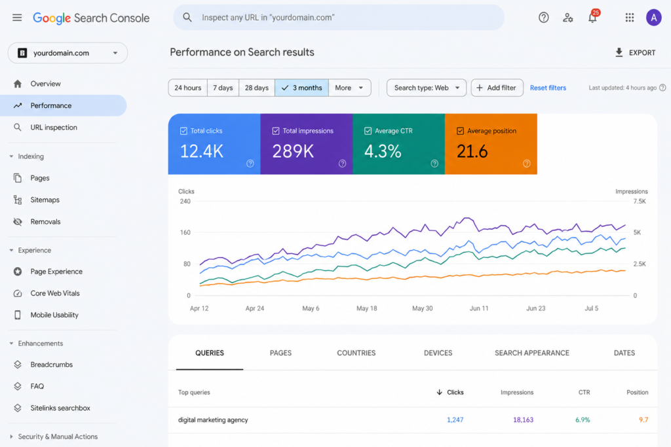Open users and permissions icon

tap(568, 18)
